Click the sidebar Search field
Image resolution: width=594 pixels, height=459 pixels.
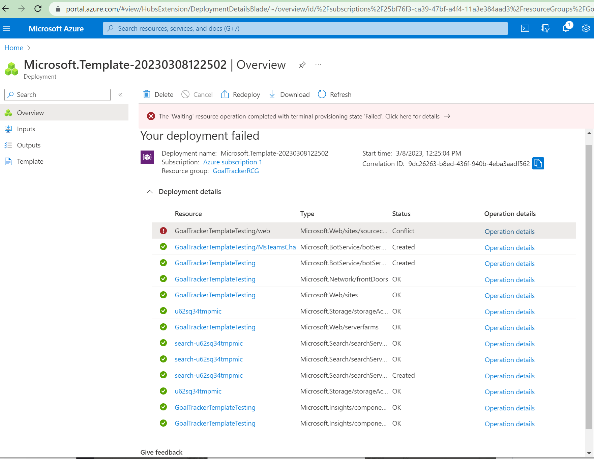pos(57,94)
